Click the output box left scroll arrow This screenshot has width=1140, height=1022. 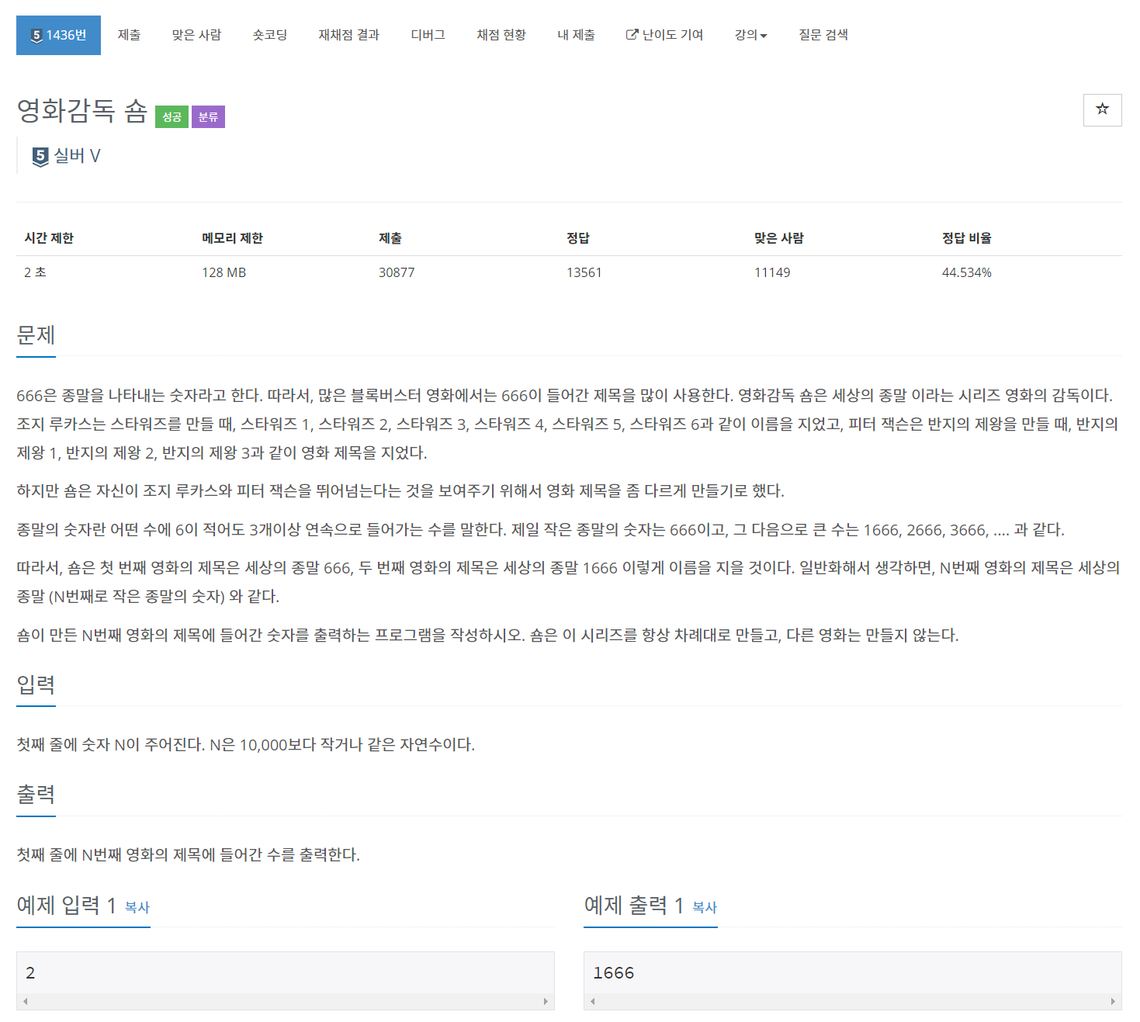(x=593, y=1002)
